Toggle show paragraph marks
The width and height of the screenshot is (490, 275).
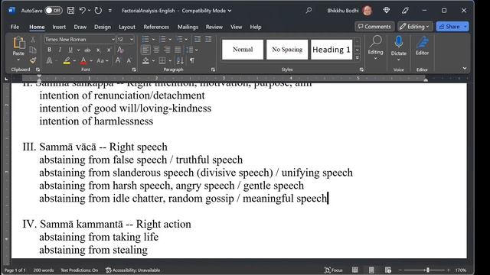192,60
